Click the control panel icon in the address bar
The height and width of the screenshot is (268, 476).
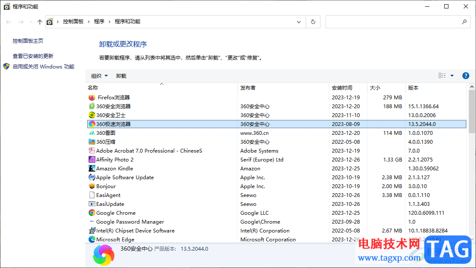pyautogui.click(x=50, y=22)
